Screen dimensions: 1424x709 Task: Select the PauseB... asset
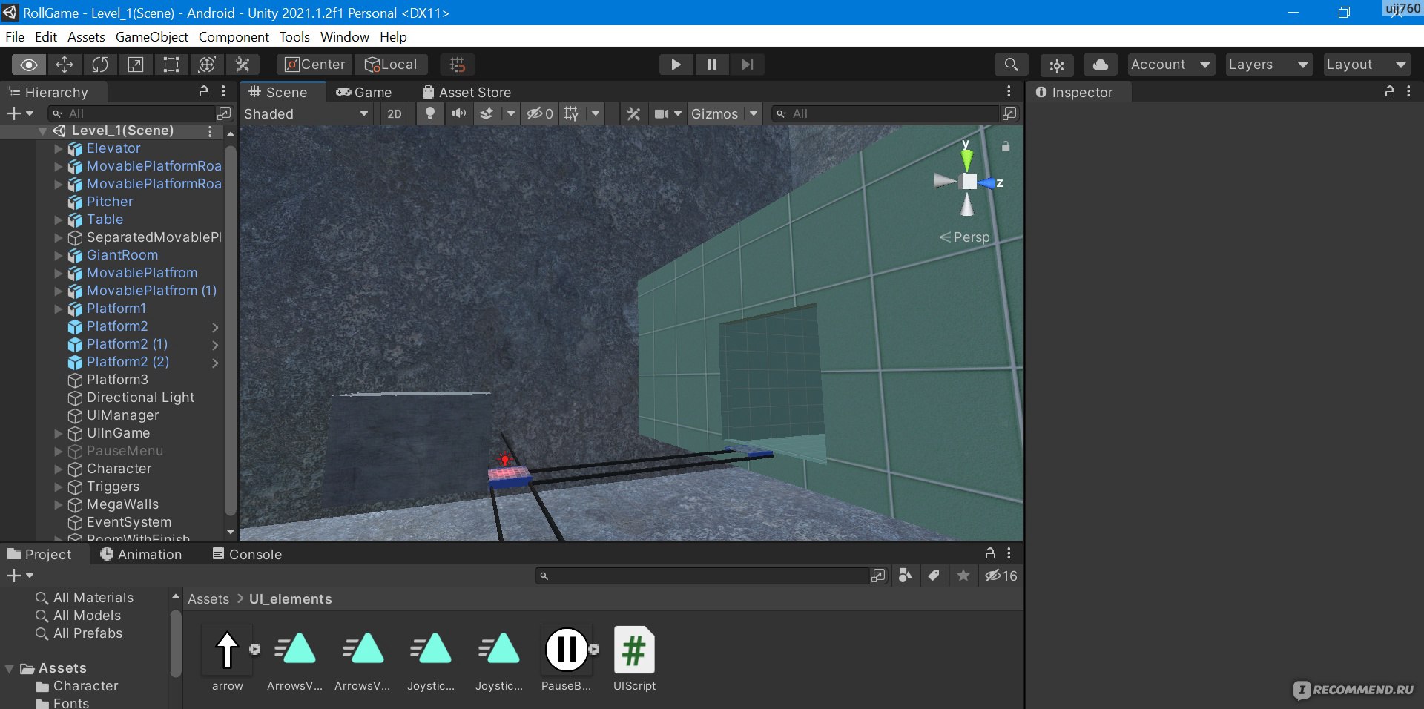(x=566, y=659)
